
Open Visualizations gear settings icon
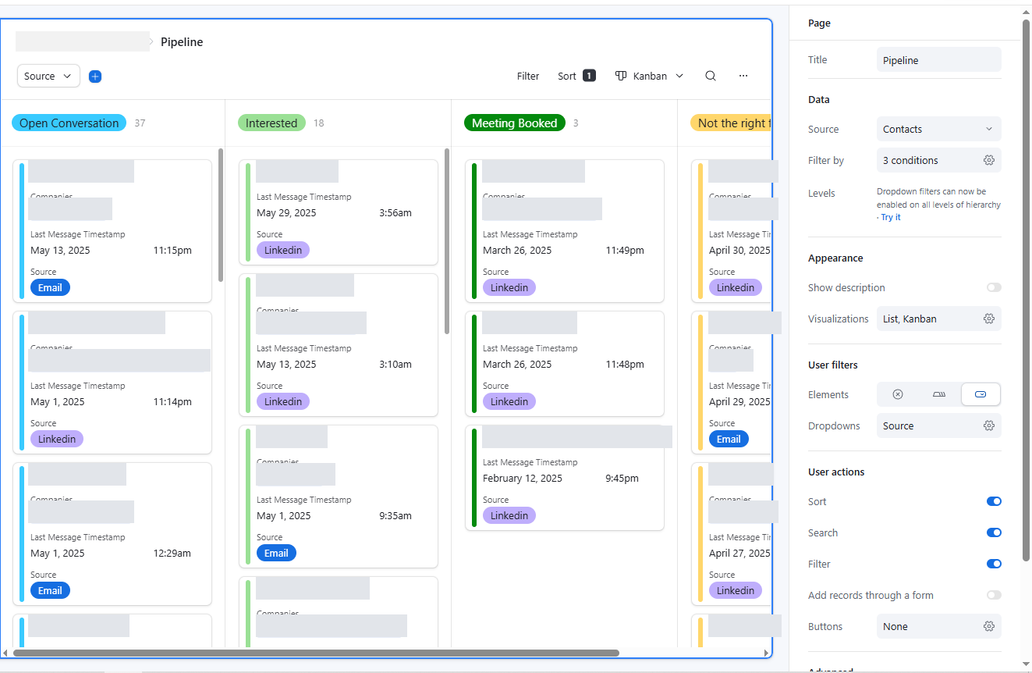(989, 319)
